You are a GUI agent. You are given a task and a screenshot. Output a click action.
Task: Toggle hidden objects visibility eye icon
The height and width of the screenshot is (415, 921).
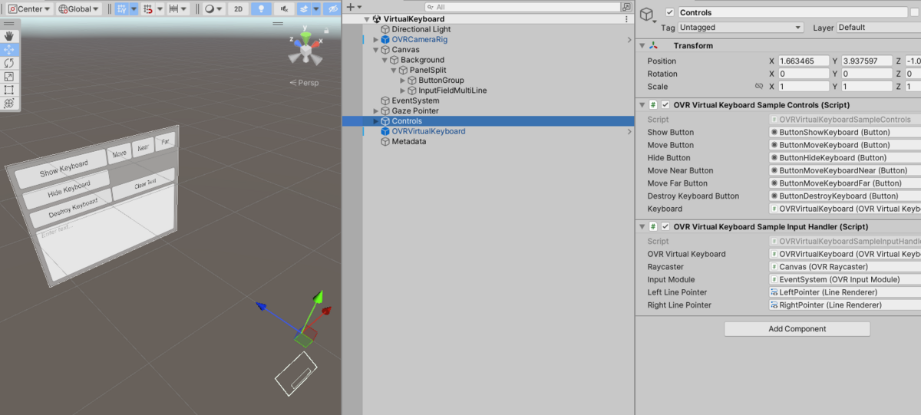click(332, 9)
